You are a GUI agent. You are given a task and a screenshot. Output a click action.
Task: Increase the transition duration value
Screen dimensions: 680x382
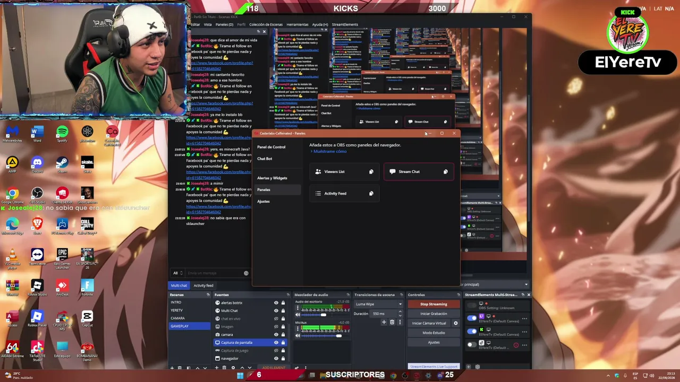tap(400, 312)
